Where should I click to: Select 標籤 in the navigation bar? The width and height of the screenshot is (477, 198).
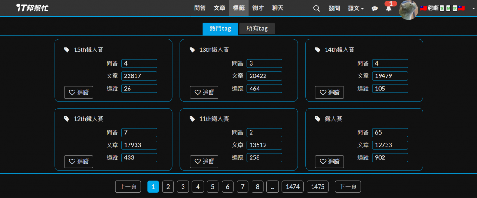[239, 8]
